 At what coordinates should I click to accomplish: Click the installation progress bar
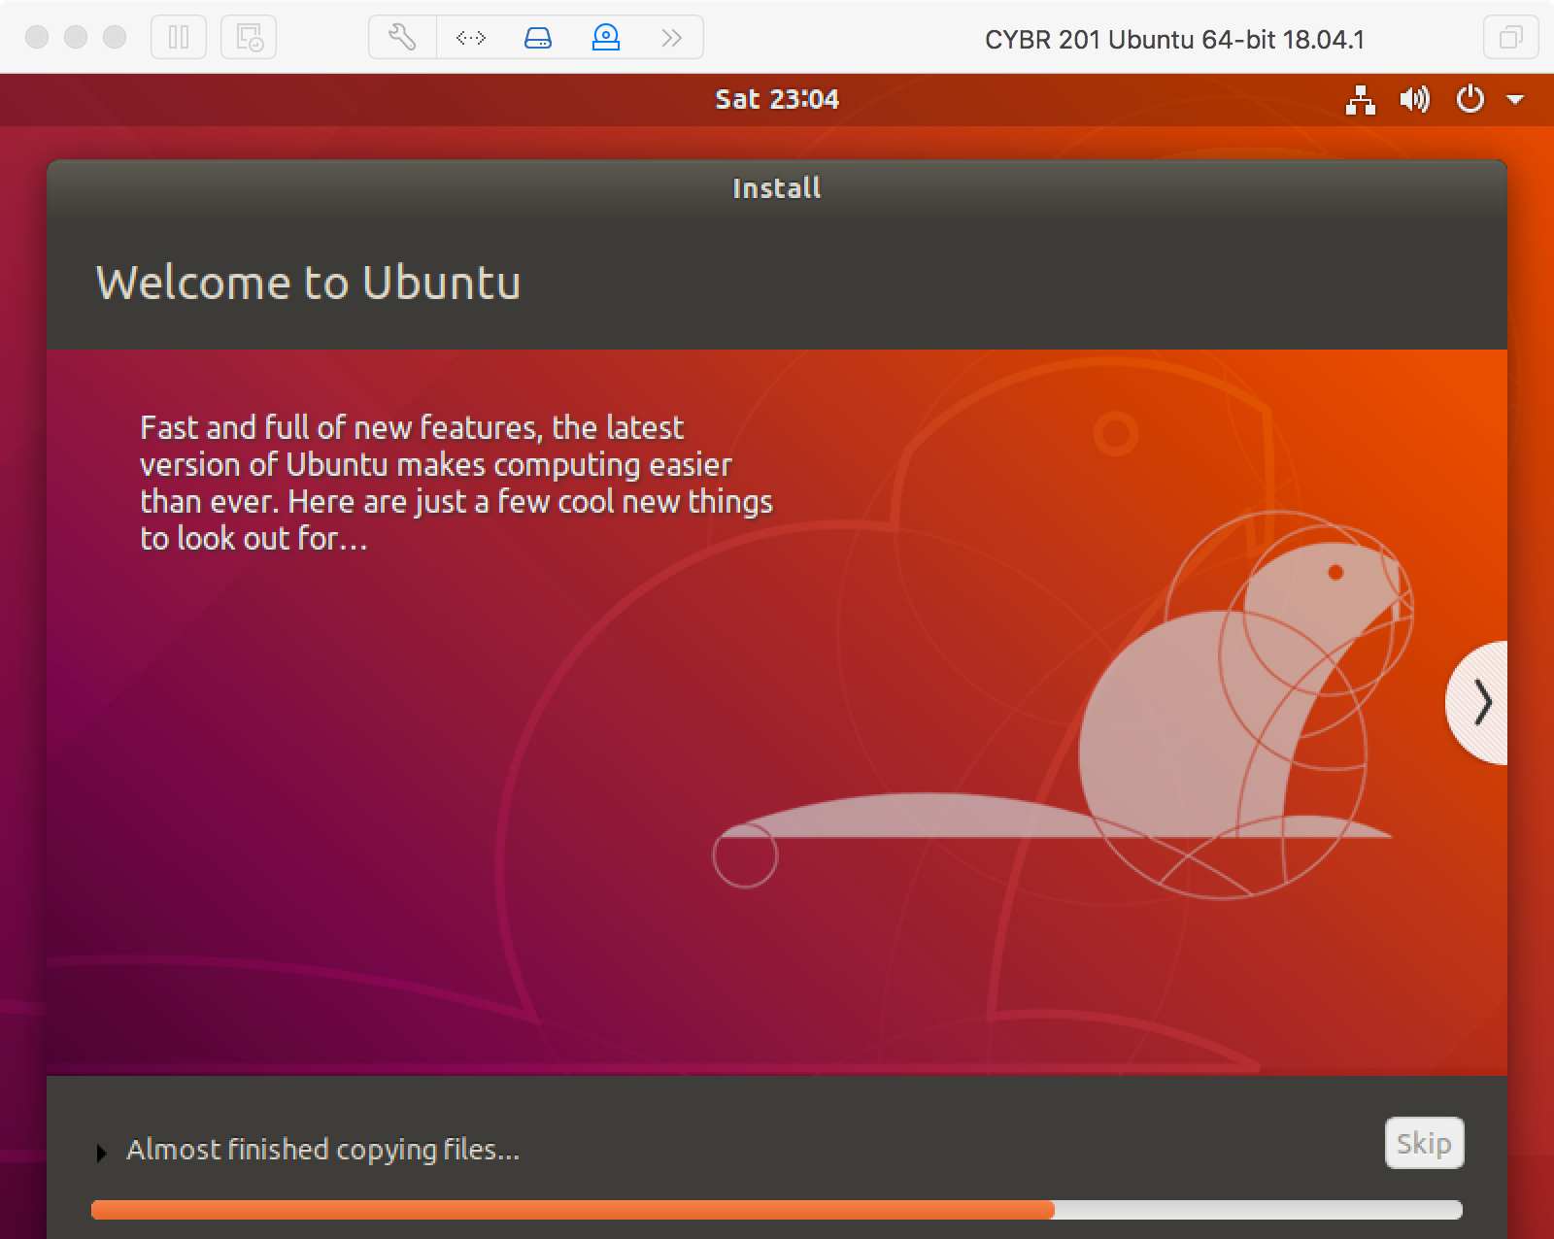coord(777,1210)
